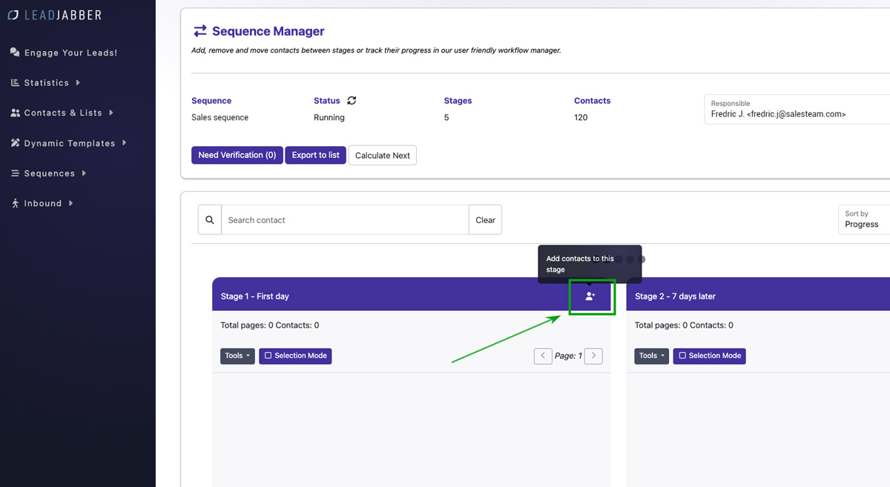
Task: Open the Sort by Progress dropdown
Action: pyautogui.click(x=864, y=219)
